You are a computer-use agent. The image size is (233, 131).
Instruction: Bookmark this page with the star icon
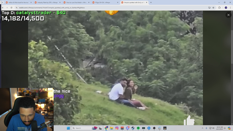point(213,8)
